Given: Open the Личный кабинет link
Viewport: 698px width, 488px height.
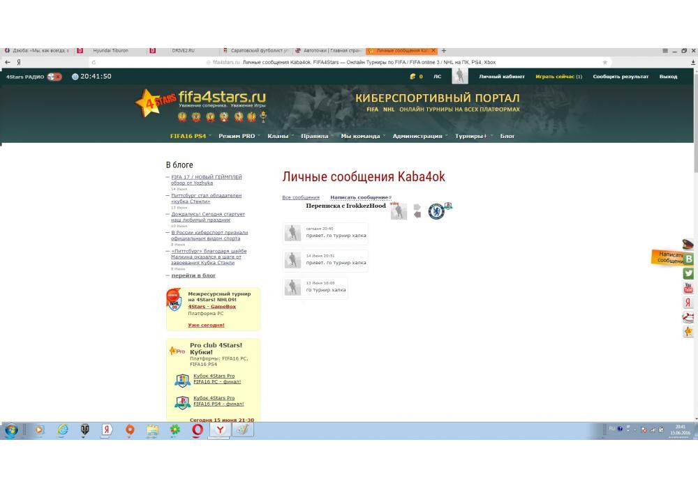Looking at the screenshot, I should [x=502, y=77].
